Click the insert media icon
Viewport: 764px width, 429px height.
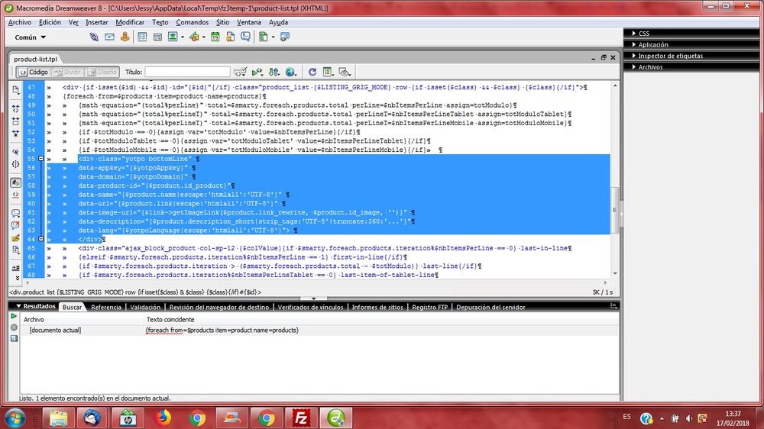coord(194,37)
